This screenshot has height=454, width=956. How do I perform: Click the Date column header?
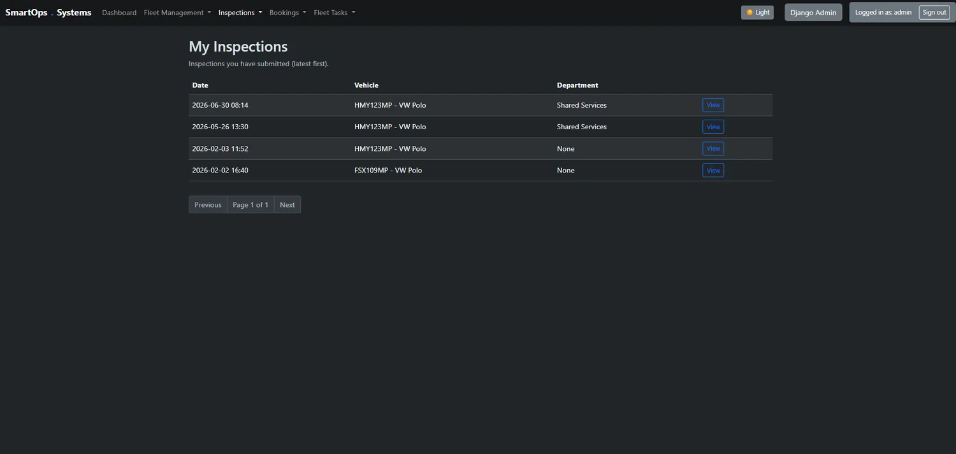(x=200, y=85)
